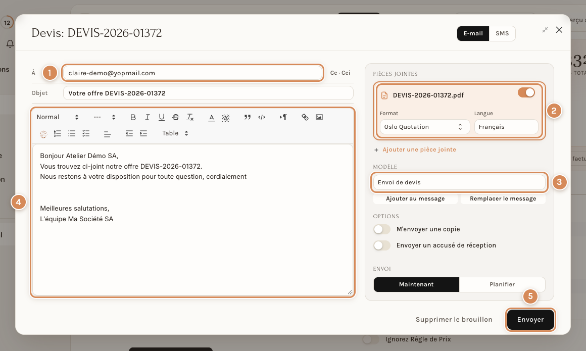Underline the selected text
Image resolution: width=586 pixels, height=351 pixels.
(x=162, y=117)
